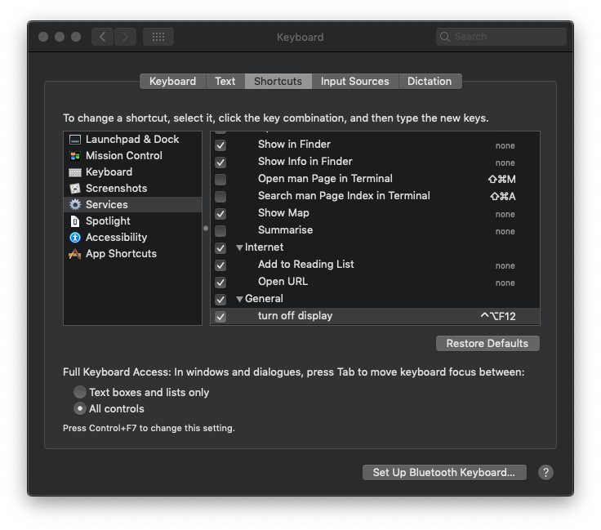Select Mission Control label in sidebar
Screen dimensions: 601x530
[124, 156]
